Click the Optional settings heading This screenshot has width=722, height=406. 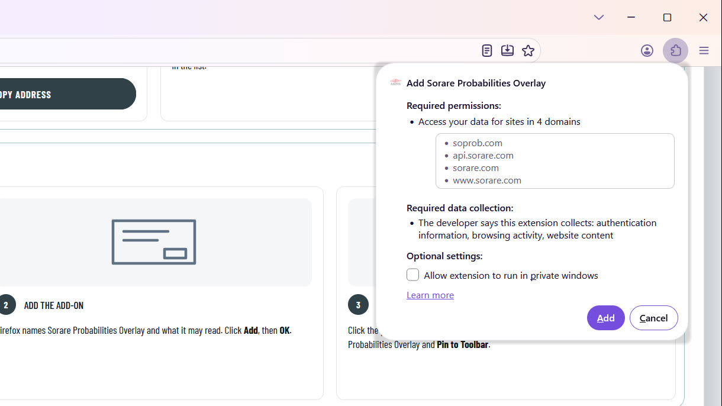(444, 256)
